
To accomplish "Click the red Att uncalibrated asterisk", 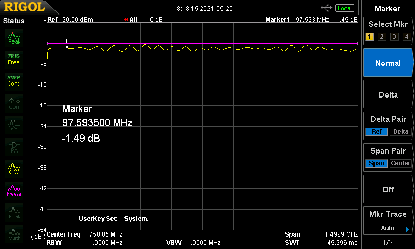I will point(126,20).
